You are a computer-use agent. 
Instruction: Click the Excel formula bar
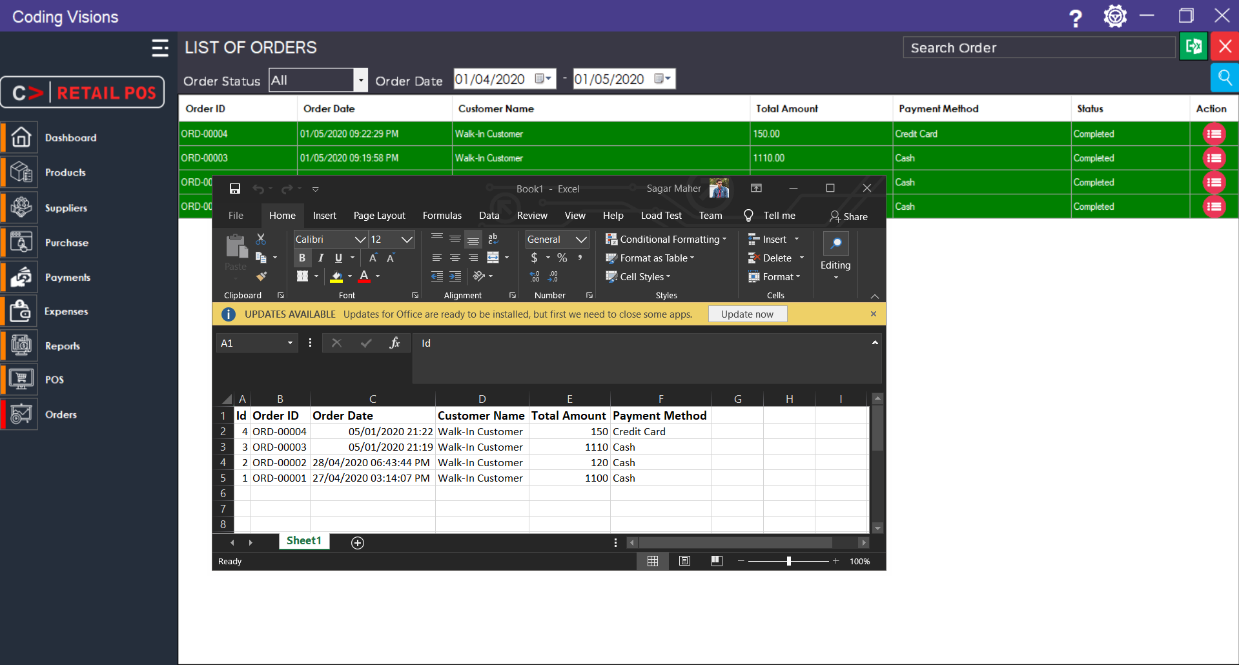pos(647,358)
